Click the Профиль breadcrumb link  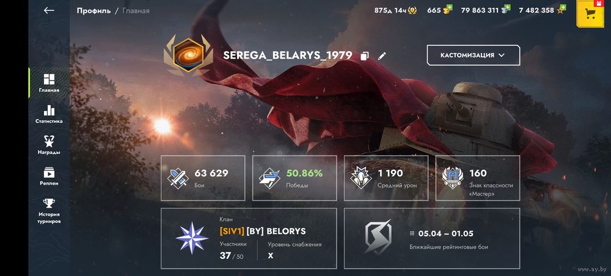[93, 11]
